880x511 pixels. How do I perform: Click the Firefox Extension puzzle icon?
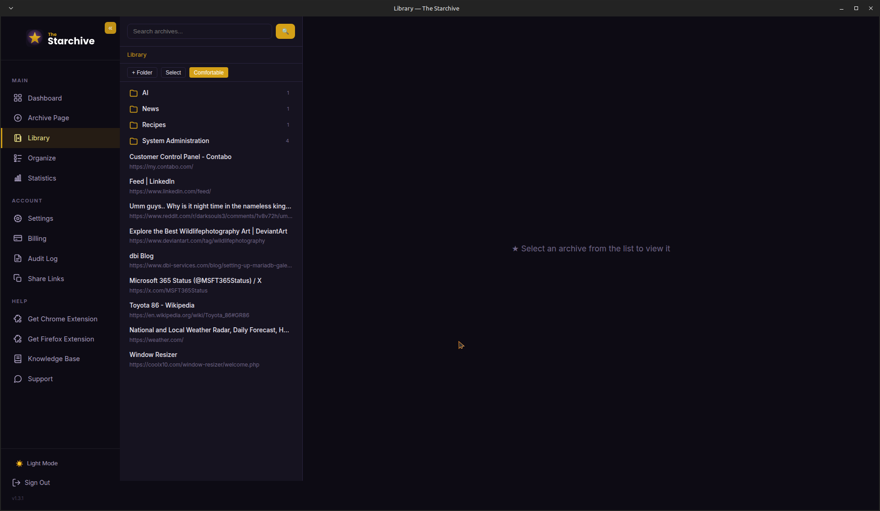(18, 339)
